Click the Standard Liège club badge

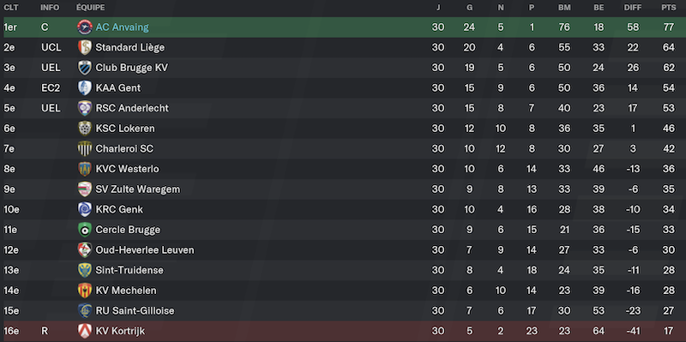tap(84, 47)
